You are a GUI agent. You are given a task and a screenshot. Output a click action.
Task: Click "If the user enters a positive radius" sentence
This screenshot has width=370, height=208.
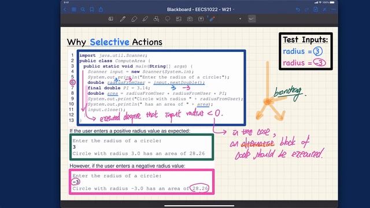pos(129,131)
